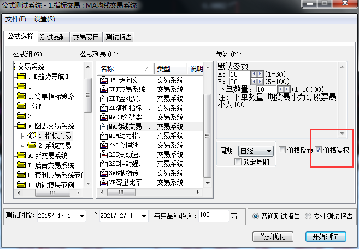
Task: Enable the 价格反转 checkbox
Action: 282,150
